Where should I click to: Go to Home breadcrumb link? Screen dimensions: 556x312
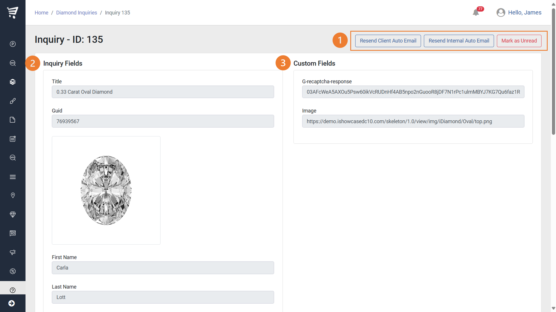tap(41, 12)
